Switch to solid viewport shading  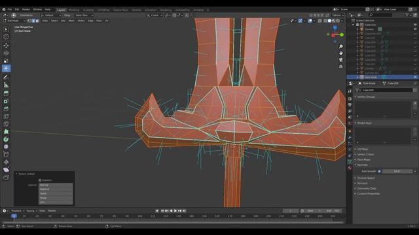pos(329,20)
